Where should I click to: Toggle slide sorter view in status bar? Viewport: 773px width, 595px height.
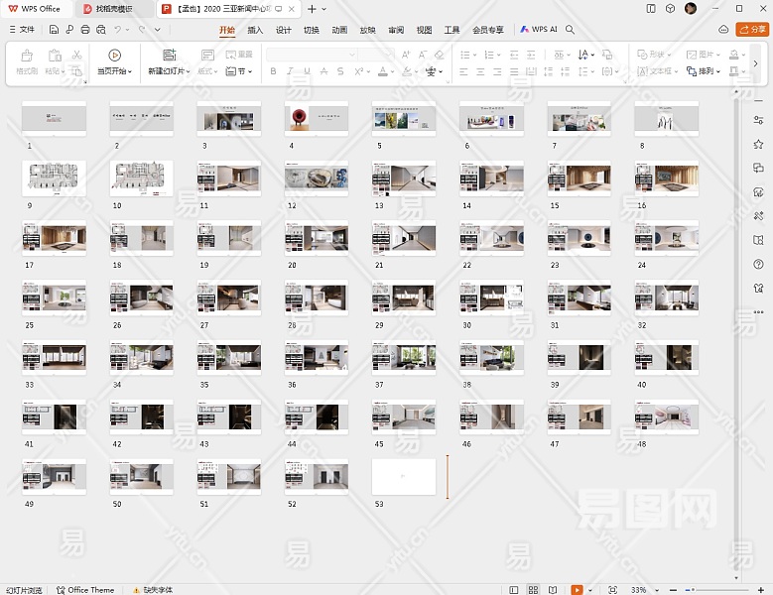[x=534, y=589]
